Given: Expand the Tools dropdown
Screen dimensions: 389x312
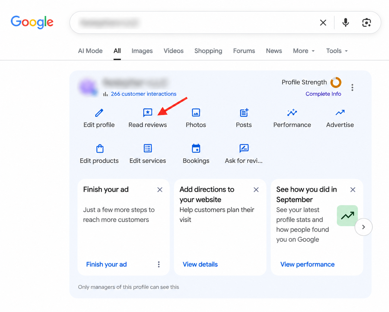Looking at the screenshot, I should 337,51.
